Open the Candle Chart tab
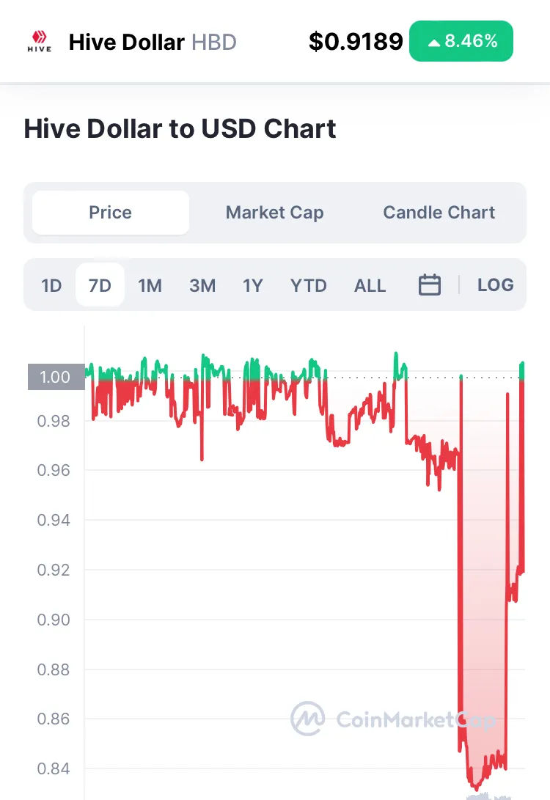 (439, 213)
